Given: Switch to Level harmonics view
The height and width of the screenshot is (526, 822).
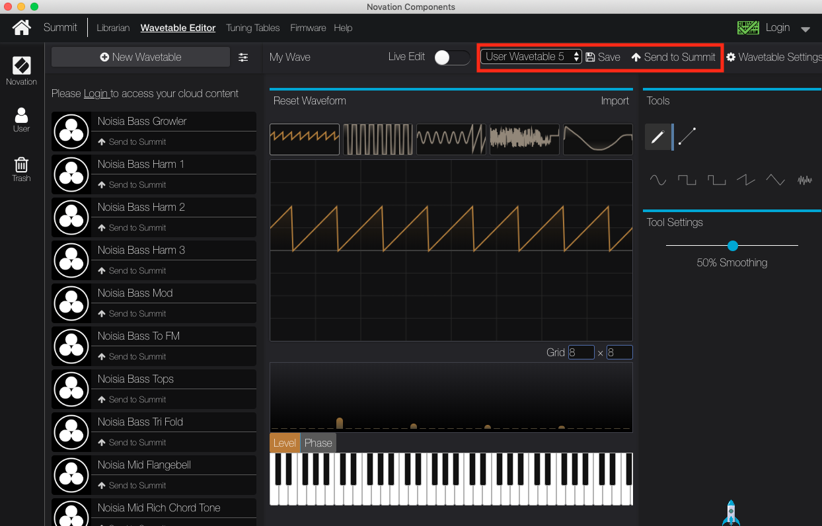Looking at the screenshot, I should point(285,443).
